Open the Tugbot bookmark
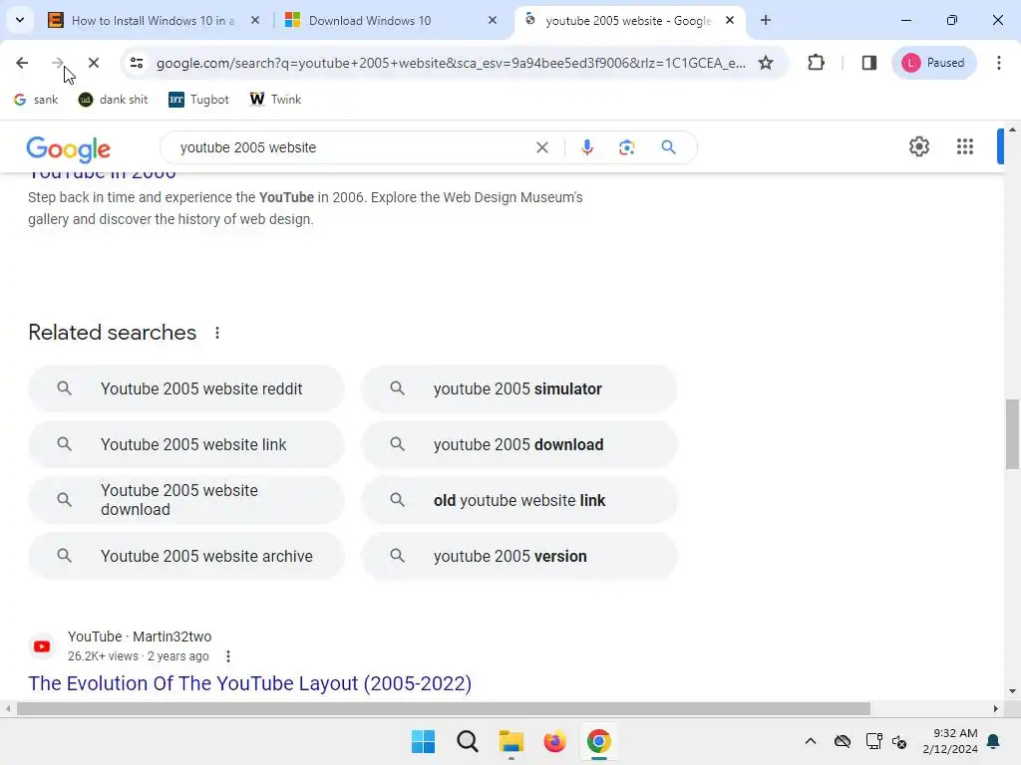The image size is (1021, 765). click(198, 100)
